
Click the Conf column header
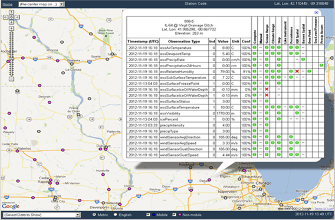click(x=246, y=41)
